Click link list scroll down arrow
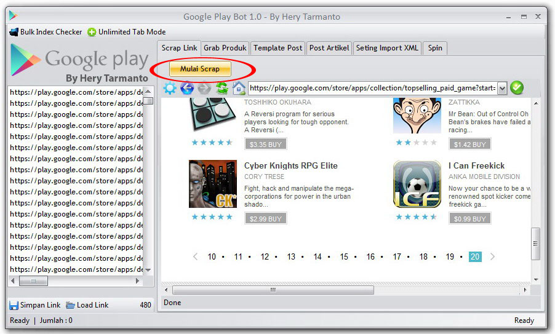The image size is (555, 334). [148, 270]
